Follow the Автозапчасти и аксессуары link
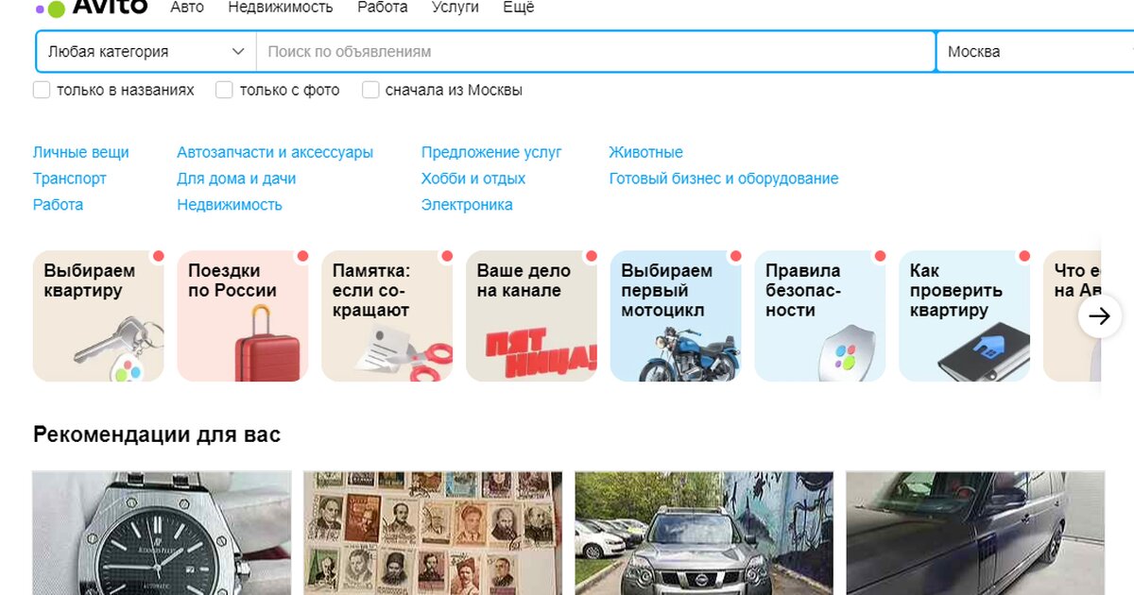Screen dimensions: 1134x595 (275, 152)
